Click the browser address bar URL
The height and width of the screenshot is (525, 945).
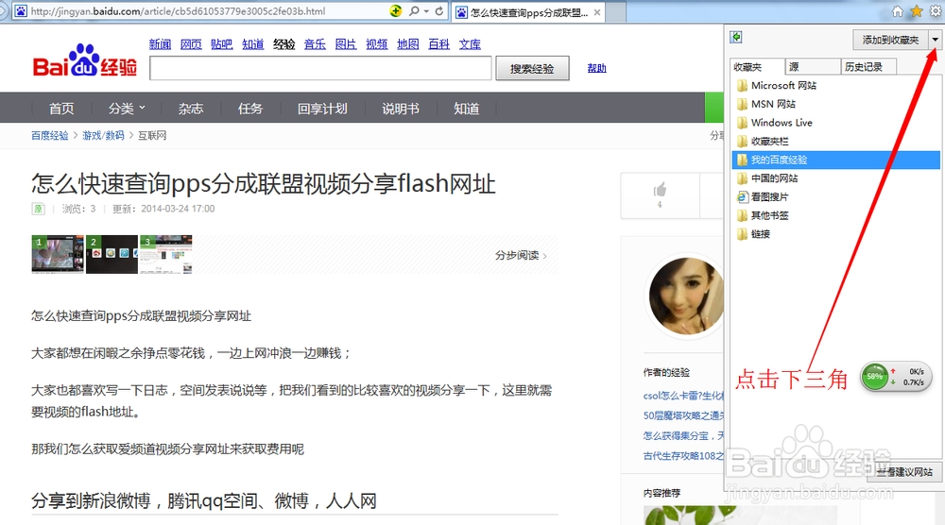[178, 10]
